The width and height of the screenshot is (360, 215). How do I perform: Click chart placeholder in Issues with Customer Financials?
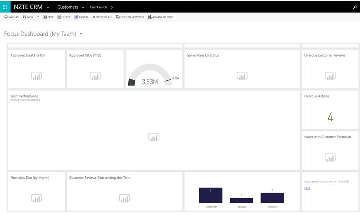tap(330, 157)
